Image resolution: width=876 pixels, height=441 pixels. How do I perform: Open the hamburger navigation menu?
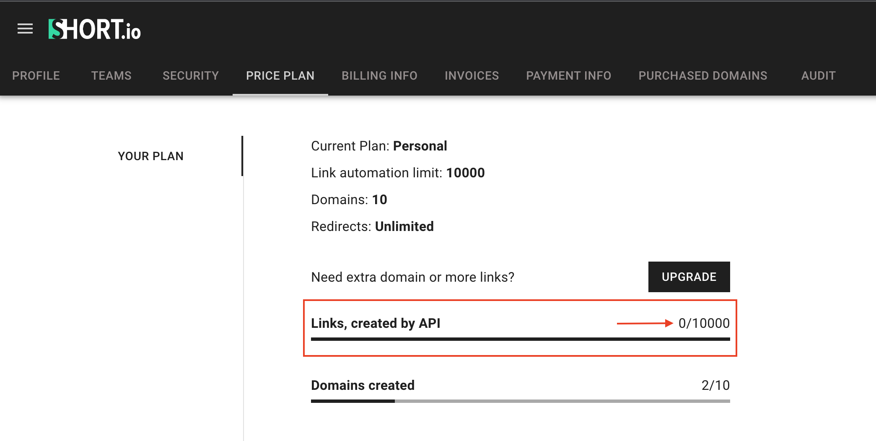25,29
